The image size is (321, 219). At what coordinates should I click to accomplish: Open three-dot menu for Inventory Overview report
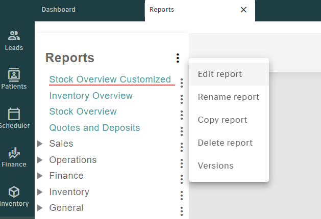click(182, 99)
